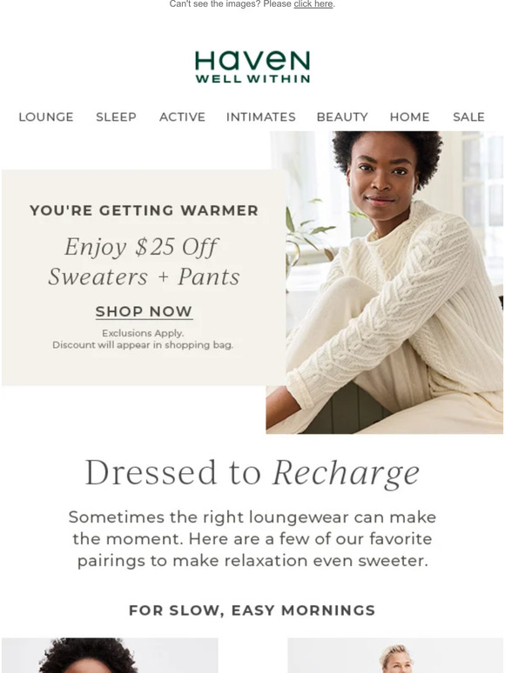Open the HOME category
The image size is (505, 673).
(x=409, y=117)
